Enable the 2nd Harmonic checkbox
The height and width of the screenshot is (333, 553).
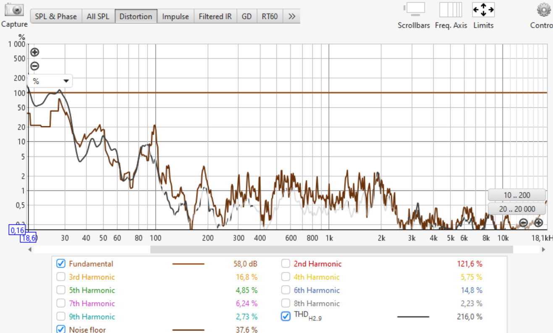286,264
